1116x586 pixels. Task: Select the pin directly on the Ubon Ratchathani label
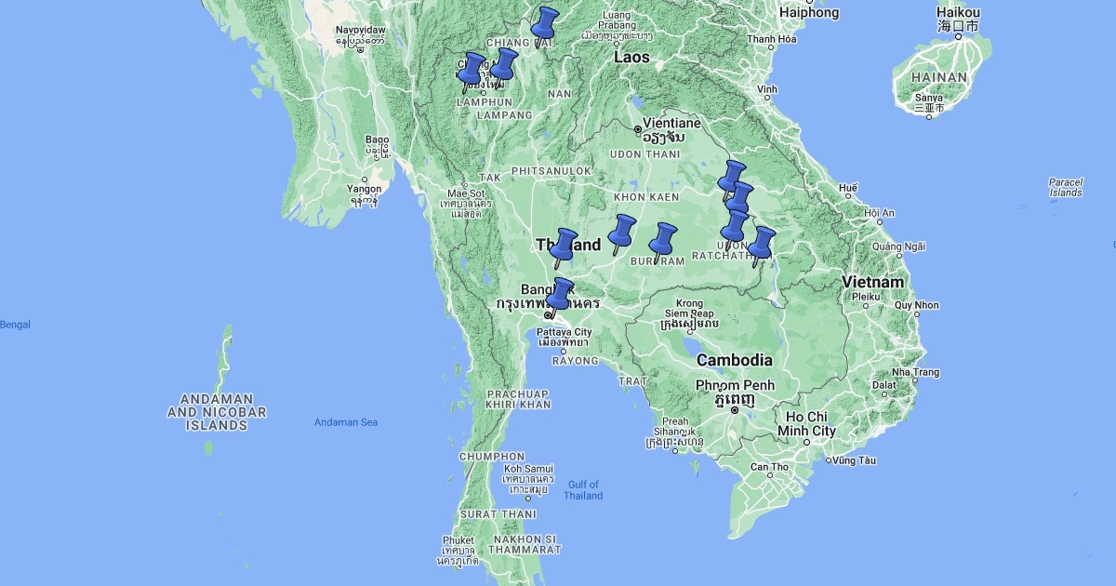point(734,228)
